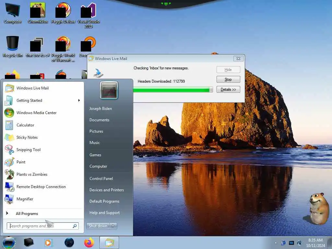Select the Peggle Deluxe desktop icon

pyautogui.click(x=63, y=13)
